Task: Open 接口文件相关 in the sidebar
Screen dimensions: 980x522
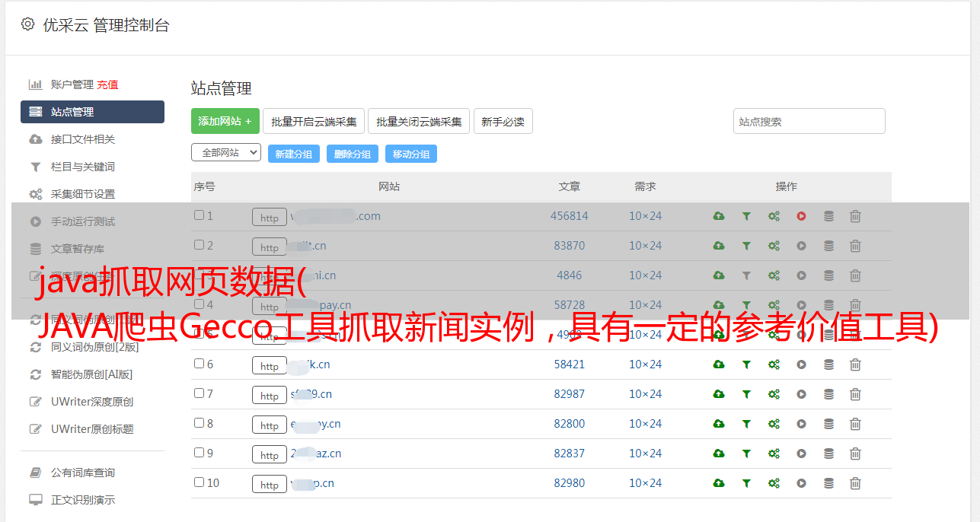Action: (83, 139)
